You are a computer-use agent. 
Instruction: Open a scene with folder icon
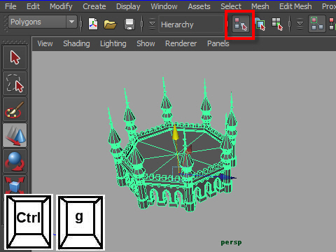point(110,24)
